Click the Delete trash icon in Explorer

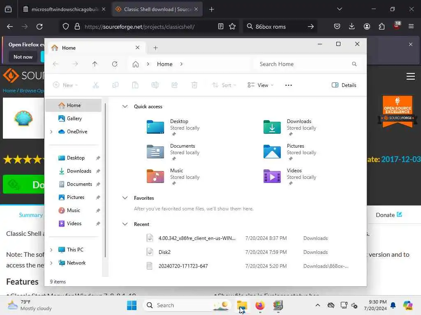tap(194, 85)
